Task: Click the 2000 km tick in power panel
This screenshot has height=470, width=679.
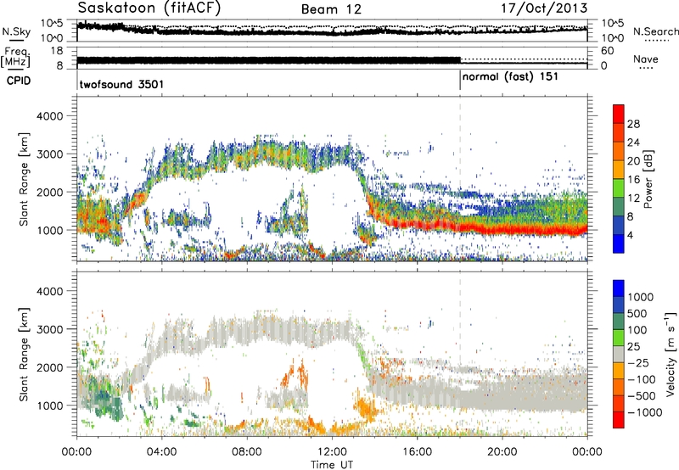Action: point(49,192)
